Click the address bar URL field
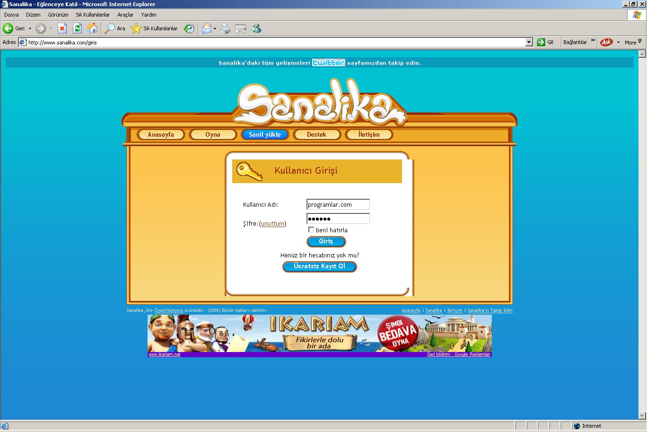Image resolution: width=647 pixels, height=432 pixels. [x=276, y=42]
